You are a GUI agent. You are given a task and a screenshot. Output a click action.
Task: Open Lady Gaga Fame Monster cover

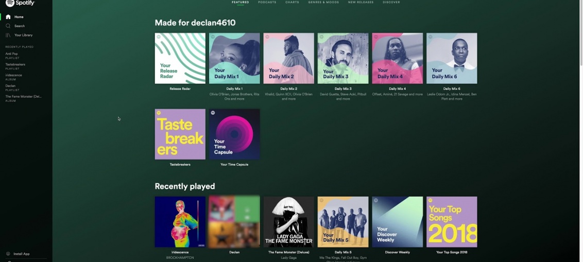(x=288, y=222)
